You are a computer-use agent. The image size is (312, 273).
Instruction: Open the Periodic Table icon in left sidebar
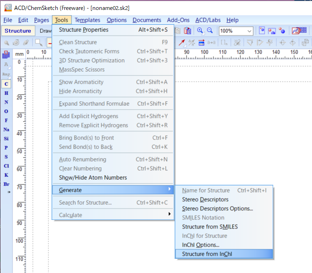click(x=6, y=55)
